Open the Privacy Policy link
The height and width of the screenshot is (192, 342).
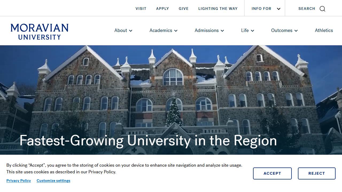[19, 181]
